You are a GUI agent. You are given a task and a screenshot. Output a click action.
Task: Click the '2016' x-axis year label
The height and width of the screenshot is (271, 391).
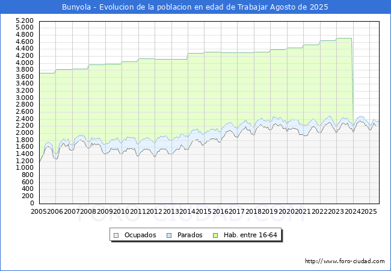[x=220, y=211]
